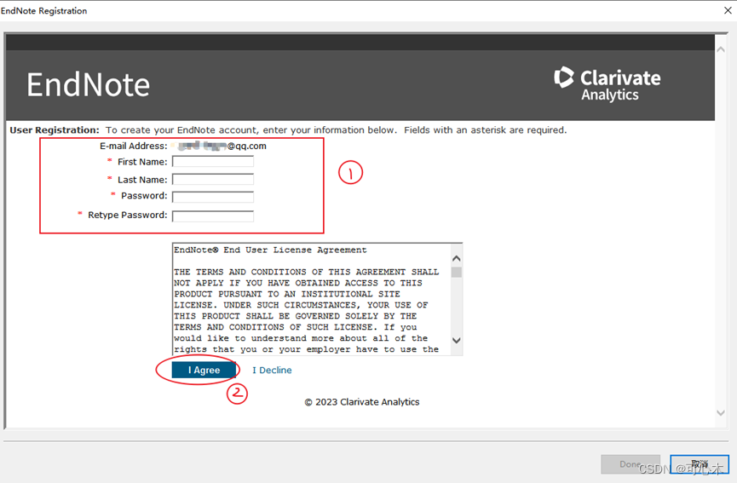Click license agreement scroll up arrow

pyautogui.click(x=456, y=258)
